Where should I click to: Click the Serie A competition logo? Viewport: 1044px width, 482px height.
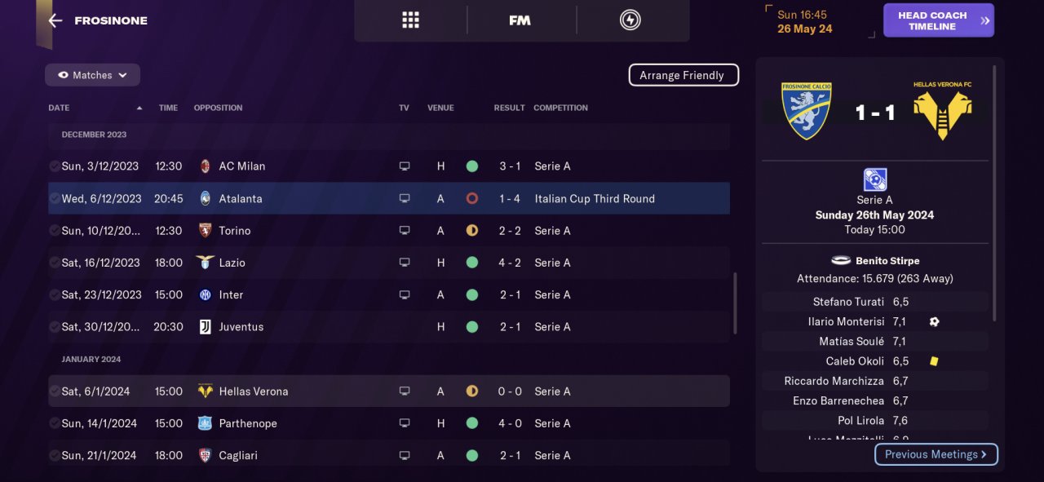click(x=874, y=179)
